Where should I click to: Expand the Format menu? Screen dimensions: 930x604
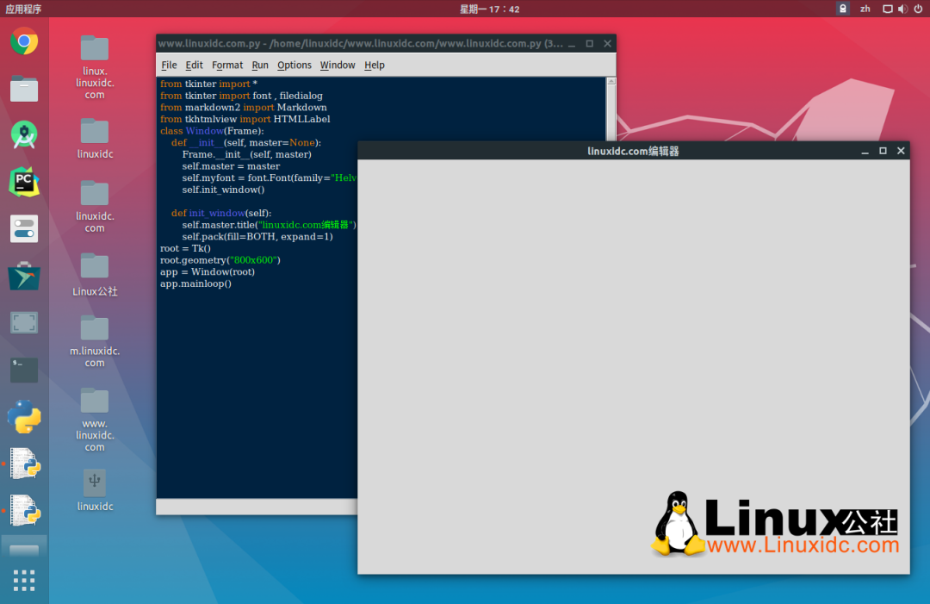(x=227, y=65)
